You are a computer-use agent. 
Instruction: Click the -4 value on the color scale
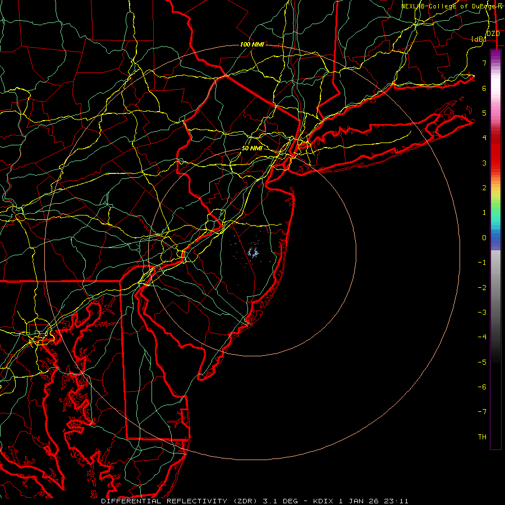click(x=482, y=337)
